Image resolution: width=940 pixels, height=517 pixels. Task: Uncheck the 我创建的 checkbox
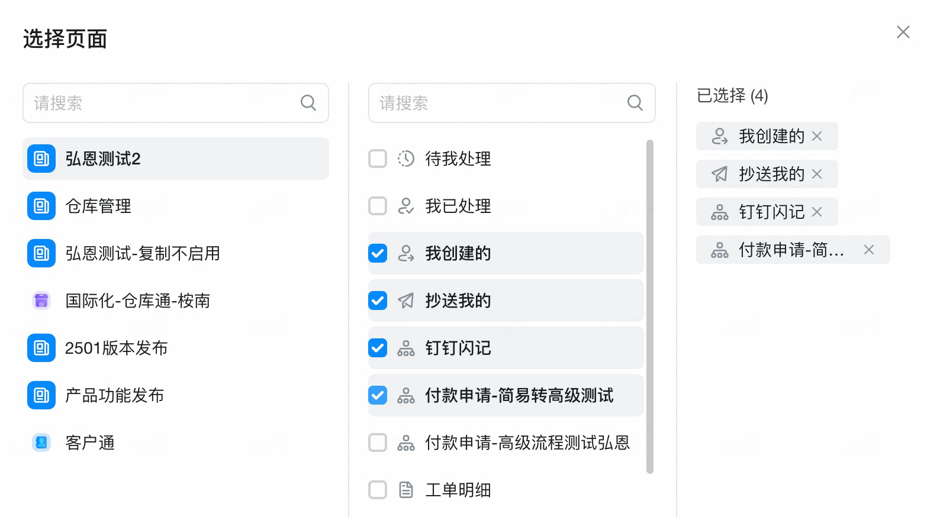pyautogui.click(x=378, y=253)
